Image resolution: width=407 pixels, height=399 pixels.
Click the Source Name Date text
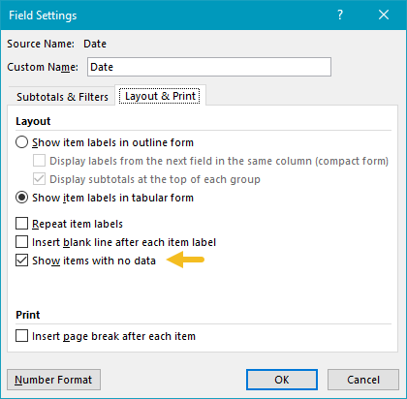click(x=95, y=44)
